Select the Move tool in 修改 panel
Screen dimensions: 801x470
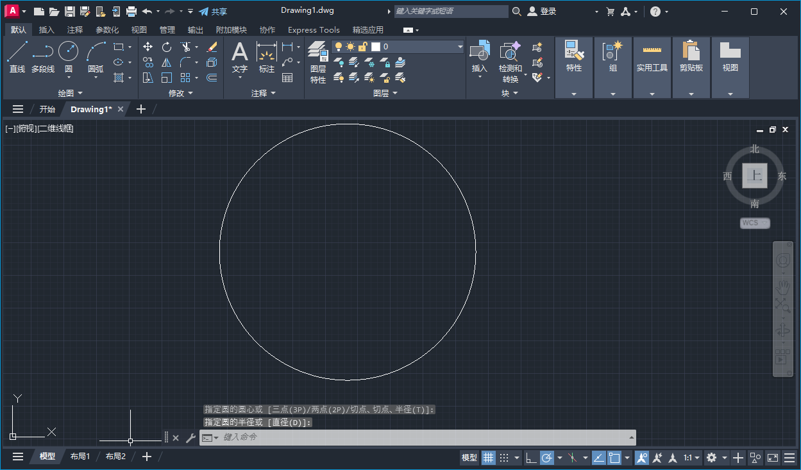(148, 47)
